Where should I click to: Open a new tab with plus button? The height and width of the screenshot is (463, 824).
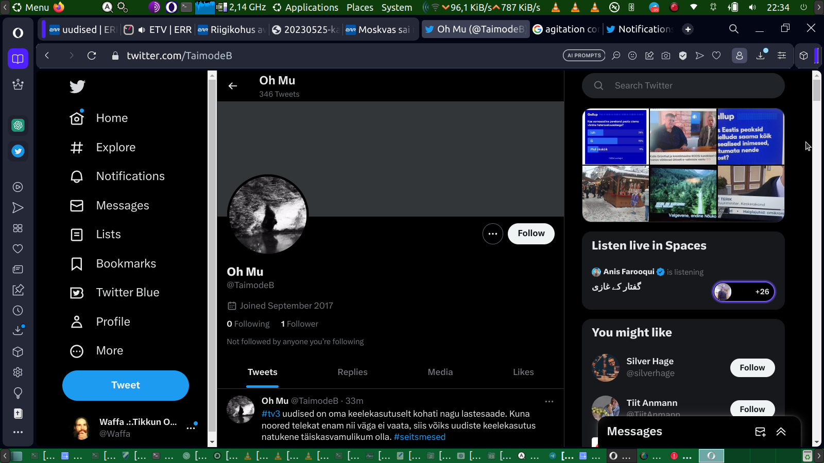point(688,29)
